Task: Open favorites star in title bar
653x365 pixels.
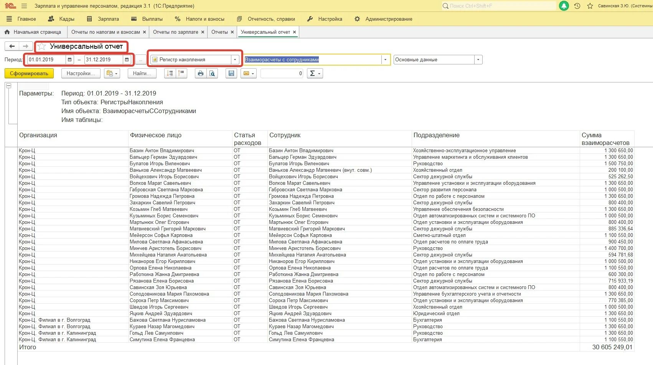Action: point(590,6)
